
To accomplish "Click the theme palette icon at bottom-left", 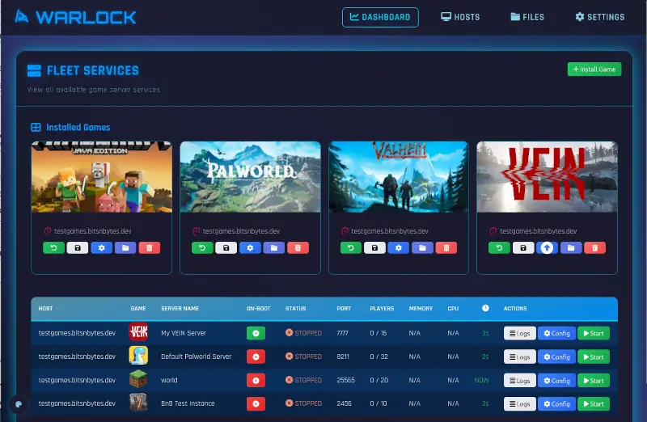I will (19, 404).
